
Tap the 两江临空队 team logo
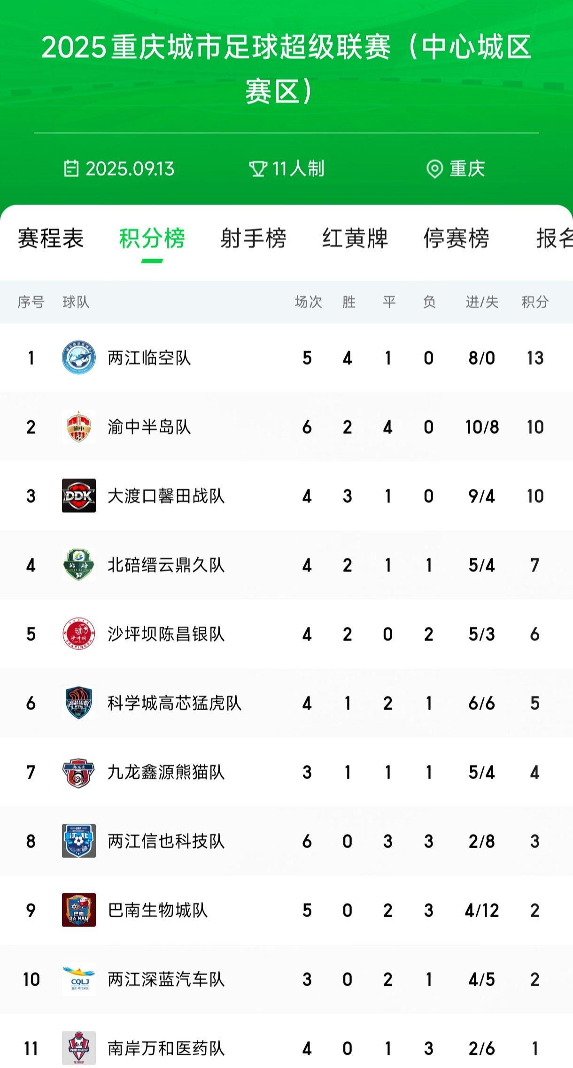tap(79, 358)
